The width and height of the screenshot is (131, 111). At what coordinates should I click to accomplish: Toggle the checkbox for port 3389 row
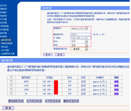point(11,90)
